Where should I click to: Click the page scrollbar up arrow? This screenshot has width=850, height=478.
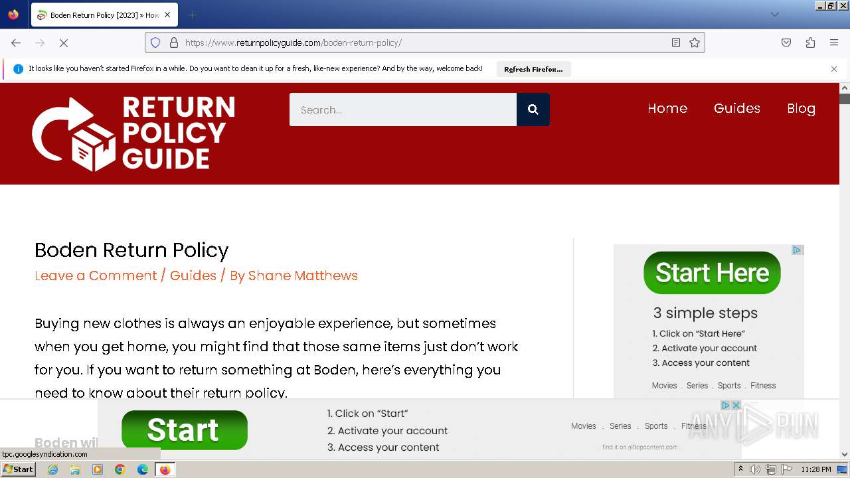coord(845,88)
